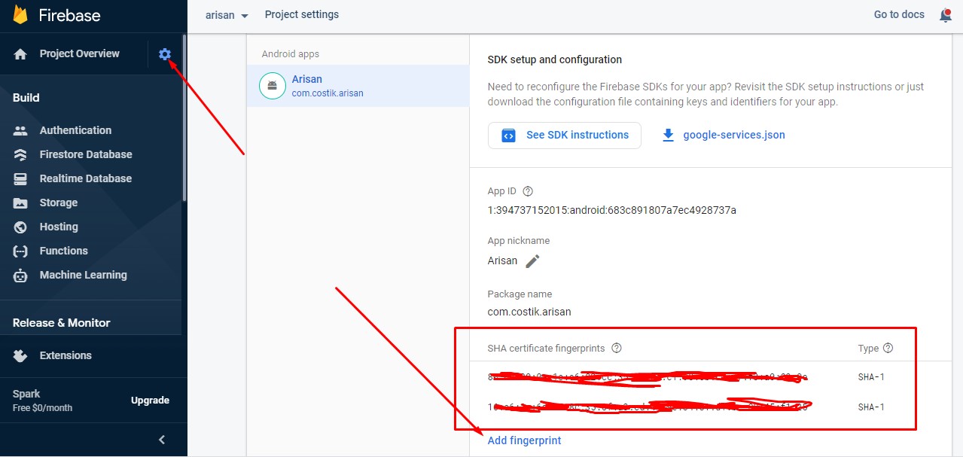This screenshot has width=963, height=457.
Task: Click See SDK instructions button
Action: tap(565, 136)
